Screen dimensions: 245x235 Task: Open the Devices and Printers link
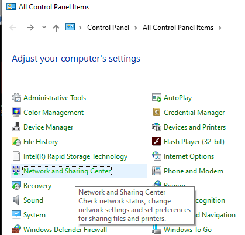point(195,127)
